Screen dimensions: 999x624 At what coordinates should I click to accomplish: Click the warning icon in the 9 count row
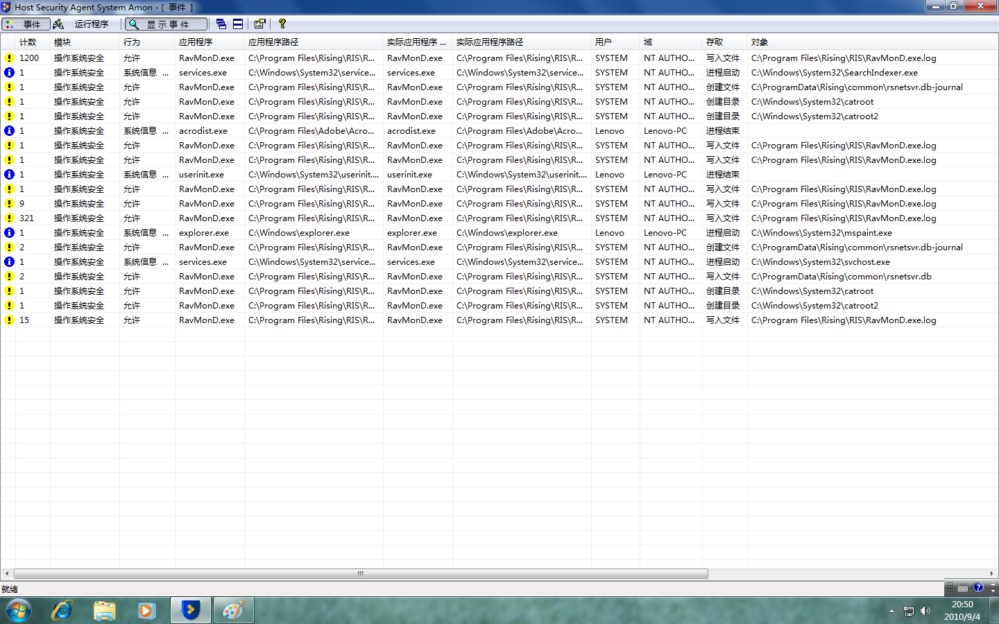pos(9,204)
